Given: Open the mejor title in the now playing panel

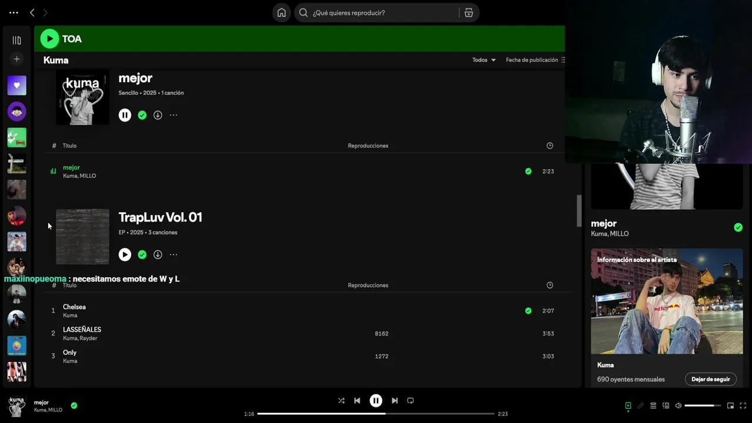Looking at the screenshot, I should pyautogui.click(x=603, y=223).
